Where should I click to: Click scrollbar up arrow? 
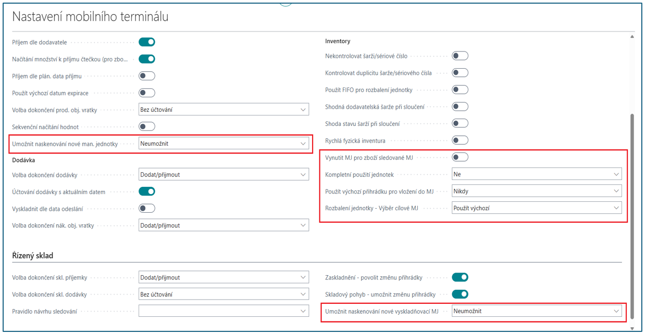632,37
